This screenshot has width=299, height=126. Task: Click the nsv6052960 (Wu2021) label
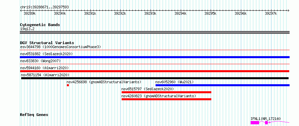tap(174, 82)
